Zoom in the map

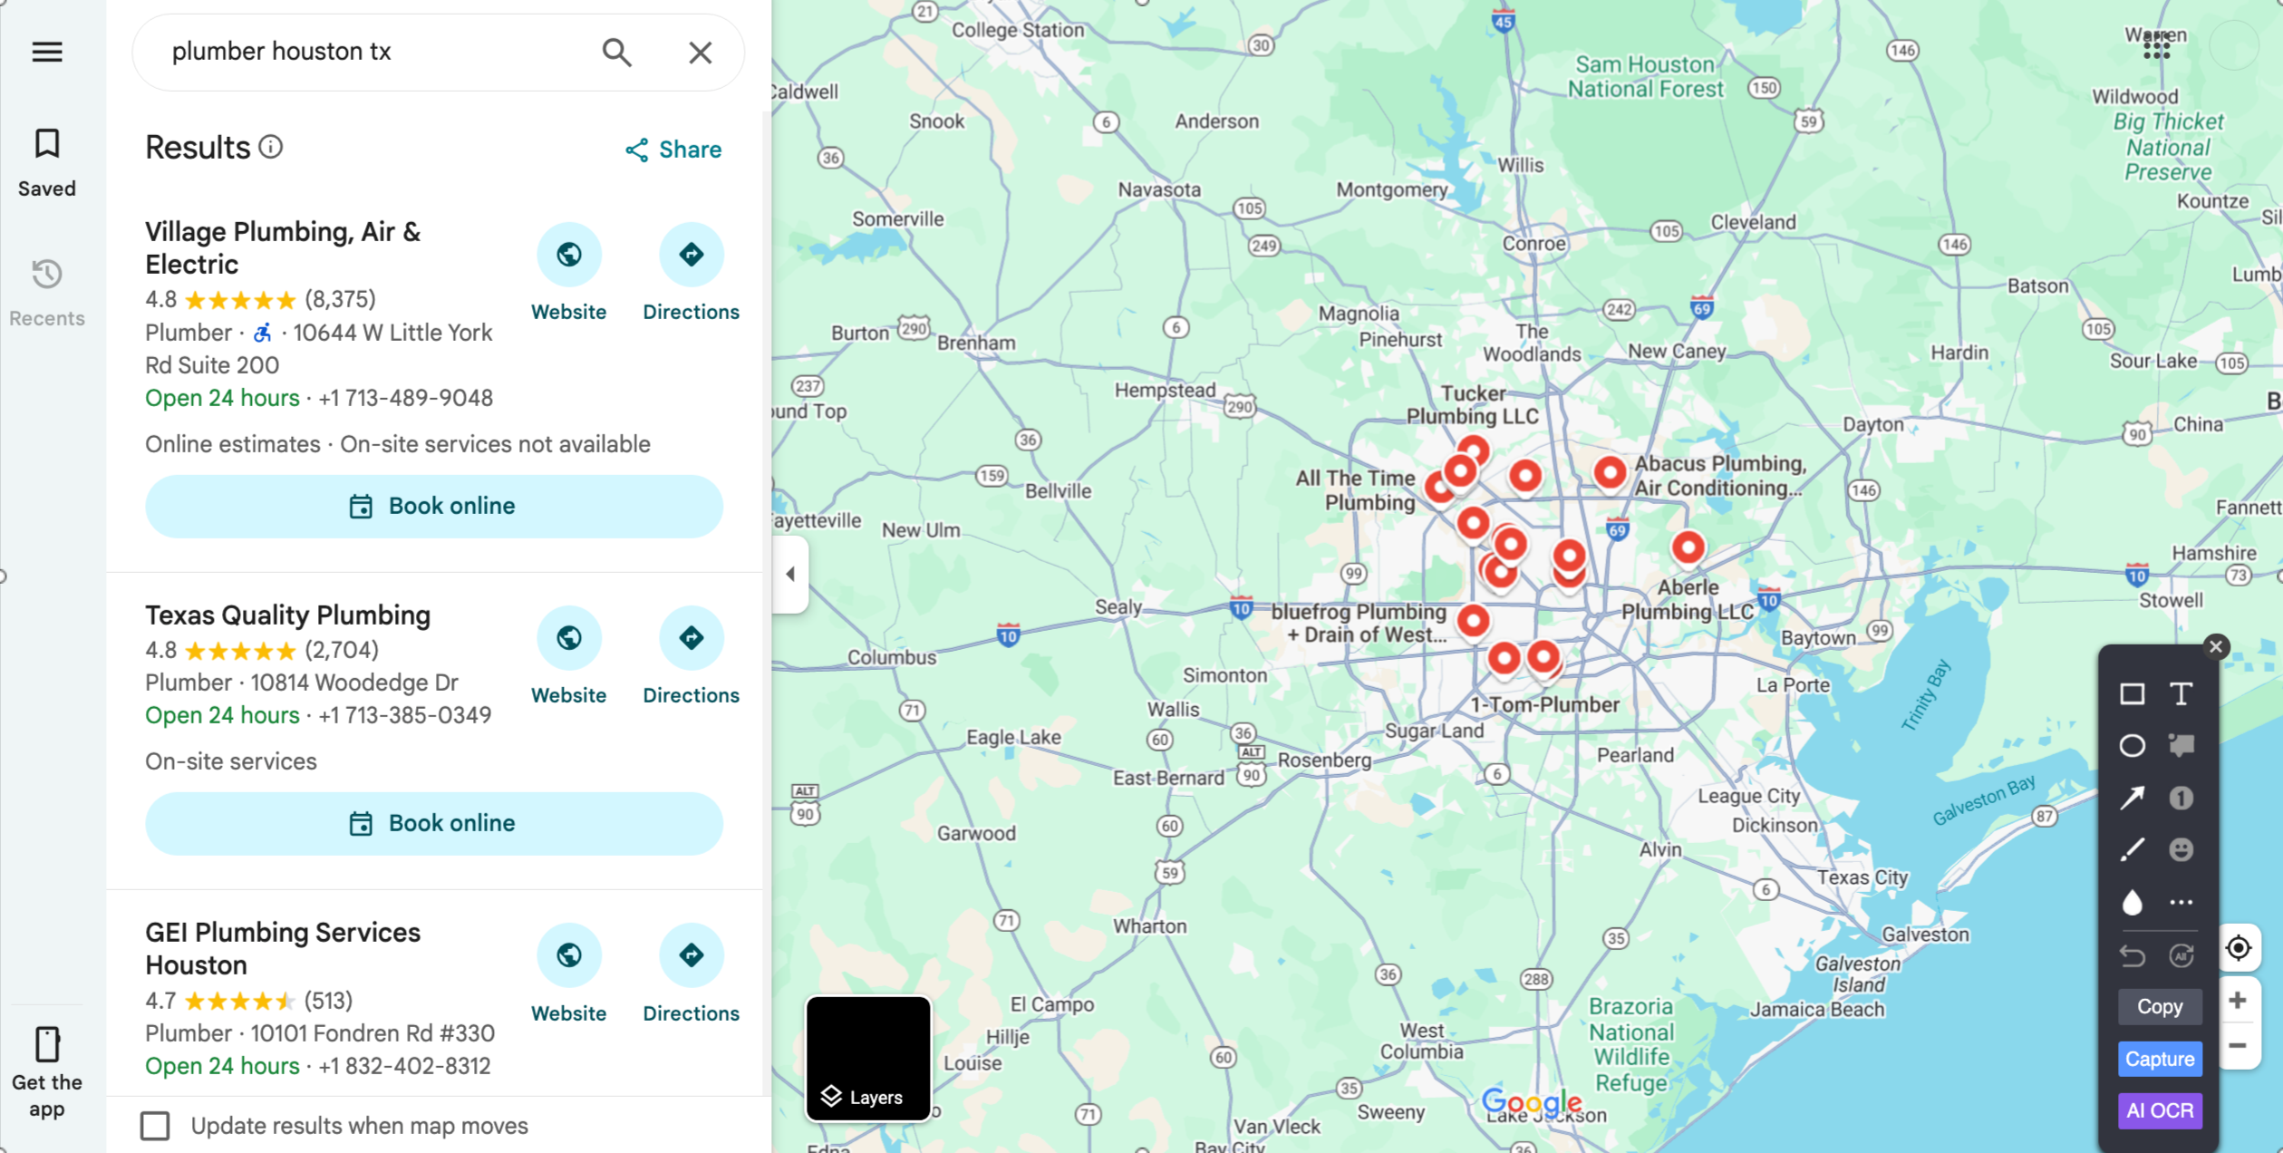pyautogui.click(x=2239, y=1001)
